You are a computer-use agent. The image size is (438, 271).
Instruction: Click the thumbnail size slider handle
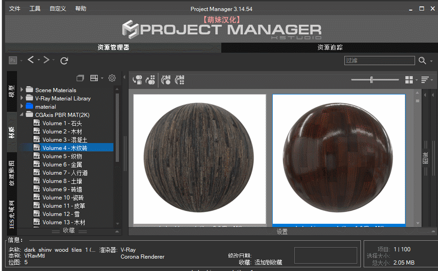click(x=371, y=80)
